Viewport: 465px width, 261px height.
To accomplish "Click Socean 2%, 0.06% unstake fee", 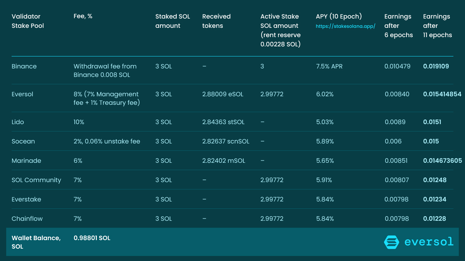I will point(107,142).
